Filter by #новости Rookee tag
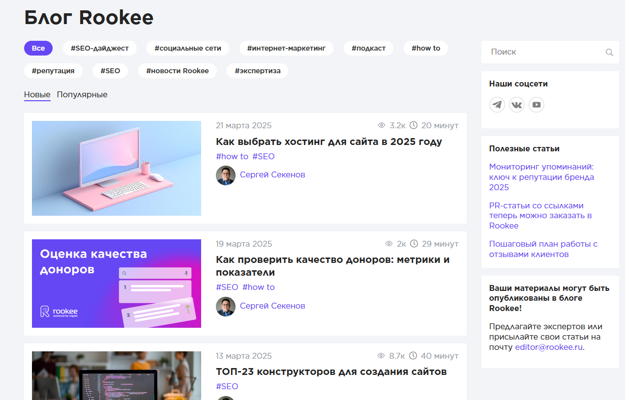This screenshot has width=625, height=400. coord(178,71)
